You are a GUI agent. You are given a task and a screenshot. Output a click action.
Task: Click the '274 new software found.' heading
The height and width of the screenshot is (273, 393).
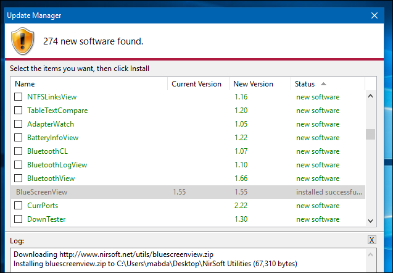93,41
